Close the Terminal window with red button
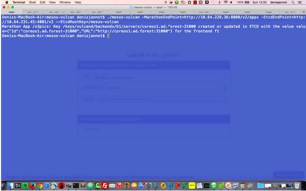This screenshot has width=306, height=191. [x=4, y=7]
